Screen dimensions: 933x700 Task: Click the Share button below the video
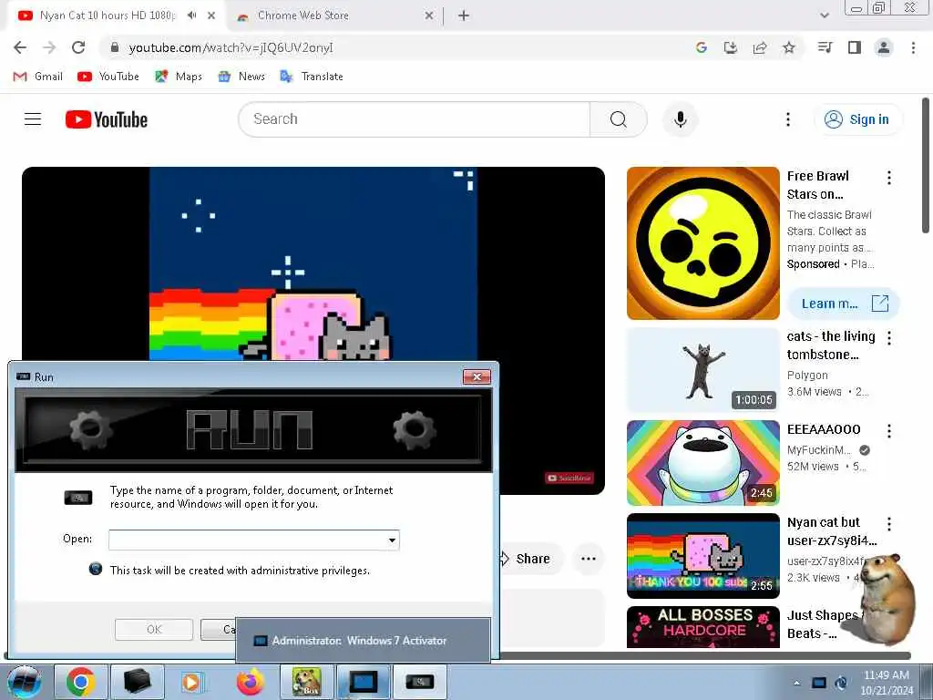point(531,559)
